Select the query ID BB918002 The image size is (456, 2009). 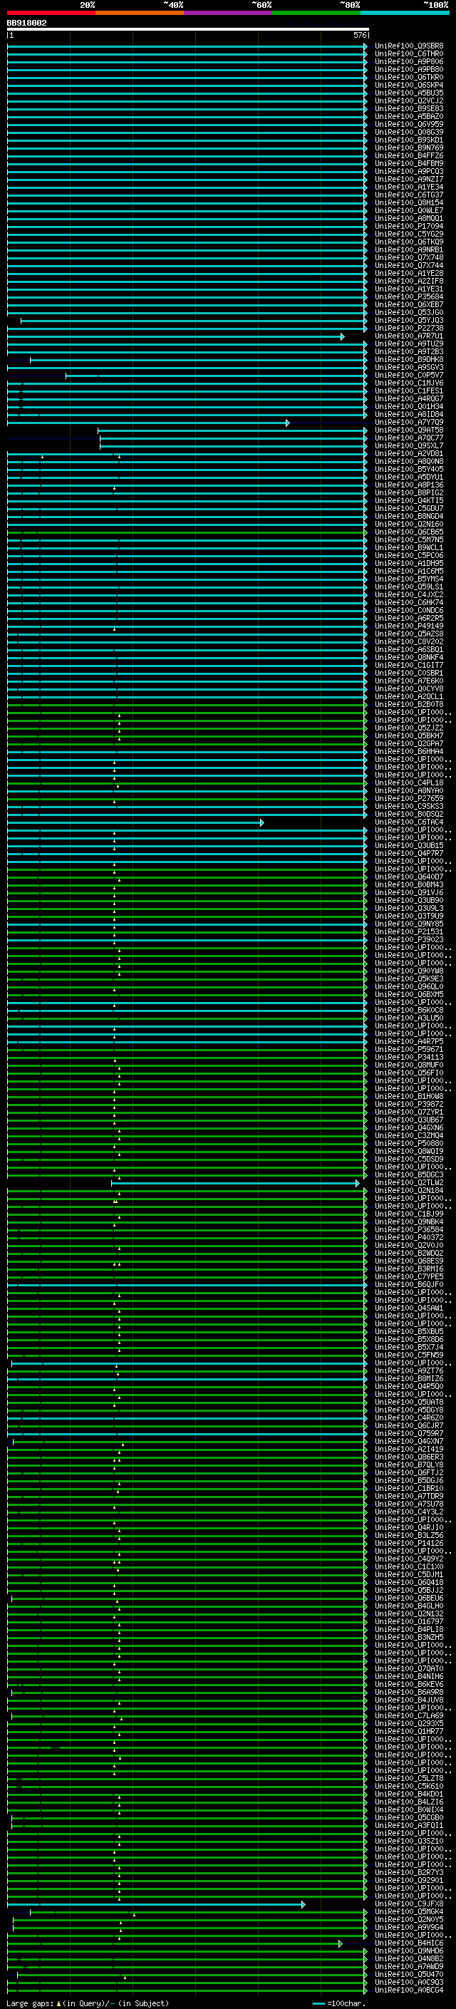[x=26, y=24]
